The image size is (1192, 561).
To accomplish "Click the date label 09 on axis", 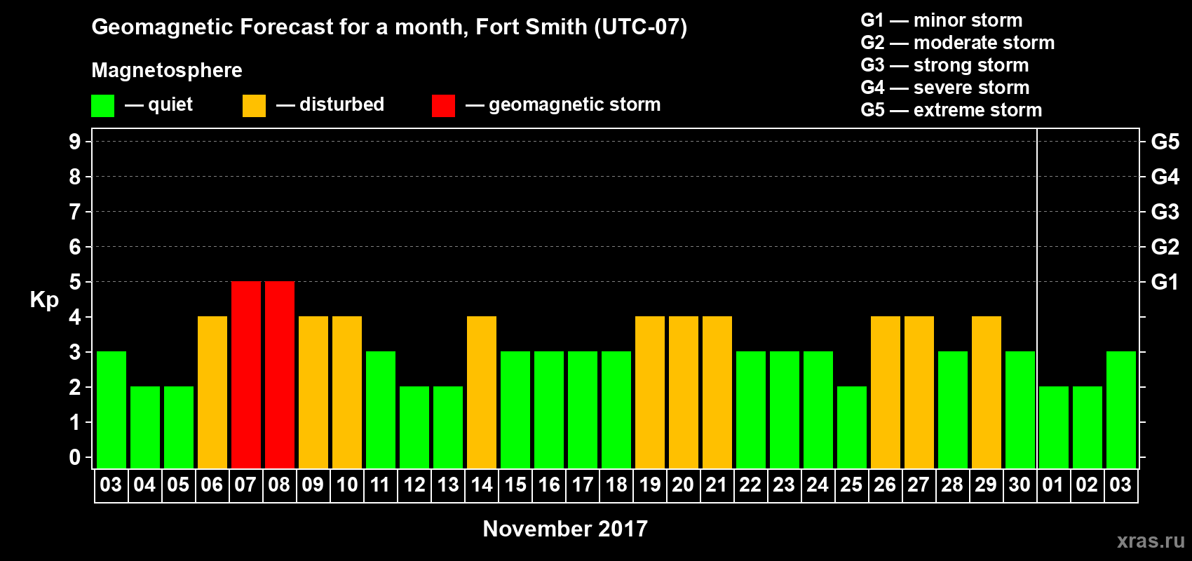I will click(313, 485).
